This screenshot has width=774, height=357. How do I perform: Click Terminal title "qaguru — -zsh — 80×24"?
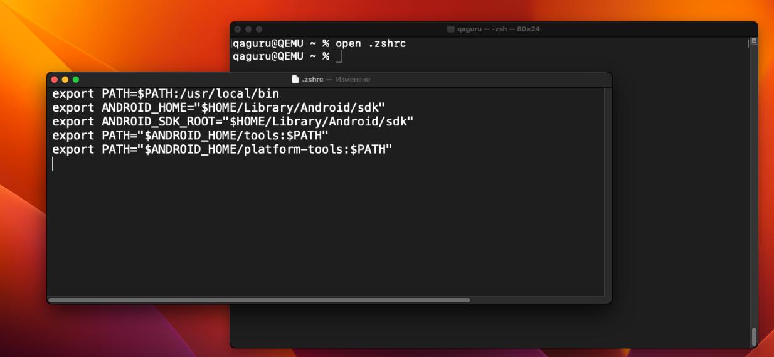click(x=499, y=29)
